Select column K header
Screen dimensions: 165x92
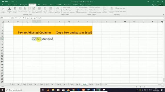pyautogui.click(x=106, y=21)
